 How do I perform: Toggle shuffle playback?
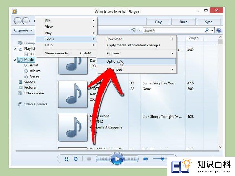(66, 159)
